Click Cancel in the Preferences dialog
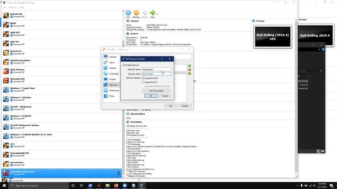Image resolution: width=337 pixels, height=189 pixels. click(x=185, y=106)
